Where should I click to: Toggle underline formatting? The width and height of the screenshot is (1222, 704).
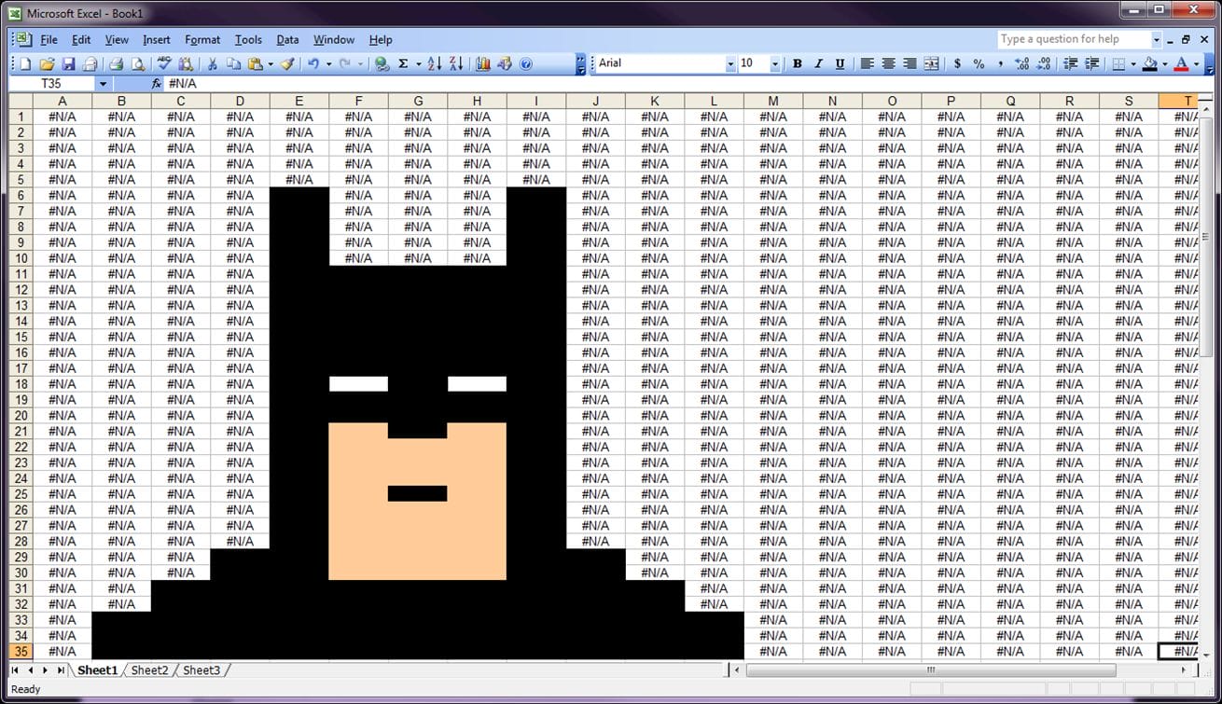click(x=840, y=63)
